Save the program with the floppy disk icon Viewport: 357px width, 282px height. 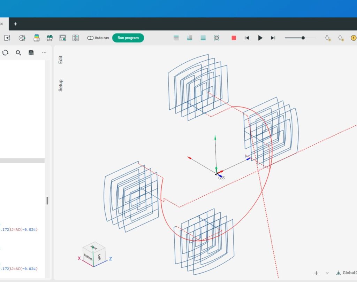[31, 53]
